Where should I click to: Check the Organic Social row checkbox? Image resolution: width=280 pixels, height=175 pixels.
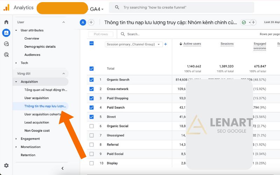92,126
